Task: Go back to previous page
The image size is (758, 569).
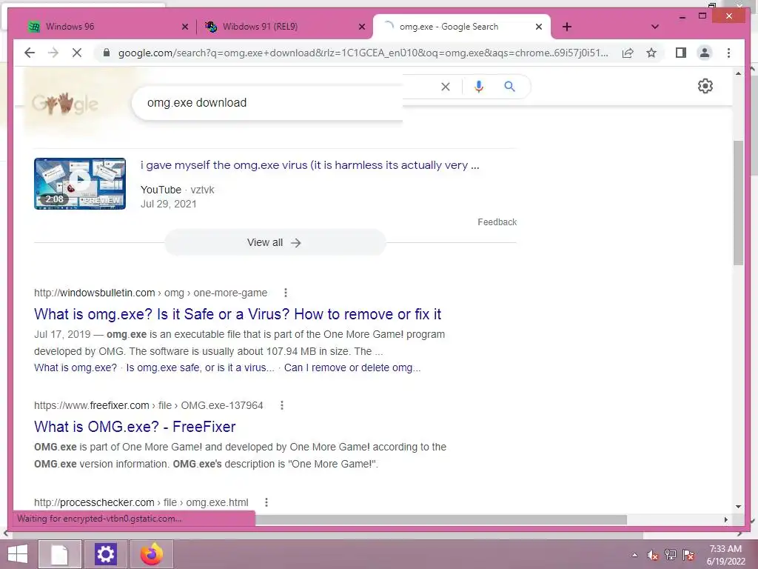Action: (30, 53)
